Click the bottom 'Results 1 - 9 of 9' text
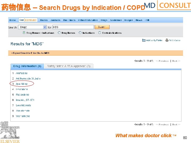 point(144,124)
